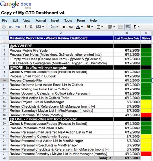Open the Tools menu
This screenshot has height=161, width=153.
pos(68,20)
